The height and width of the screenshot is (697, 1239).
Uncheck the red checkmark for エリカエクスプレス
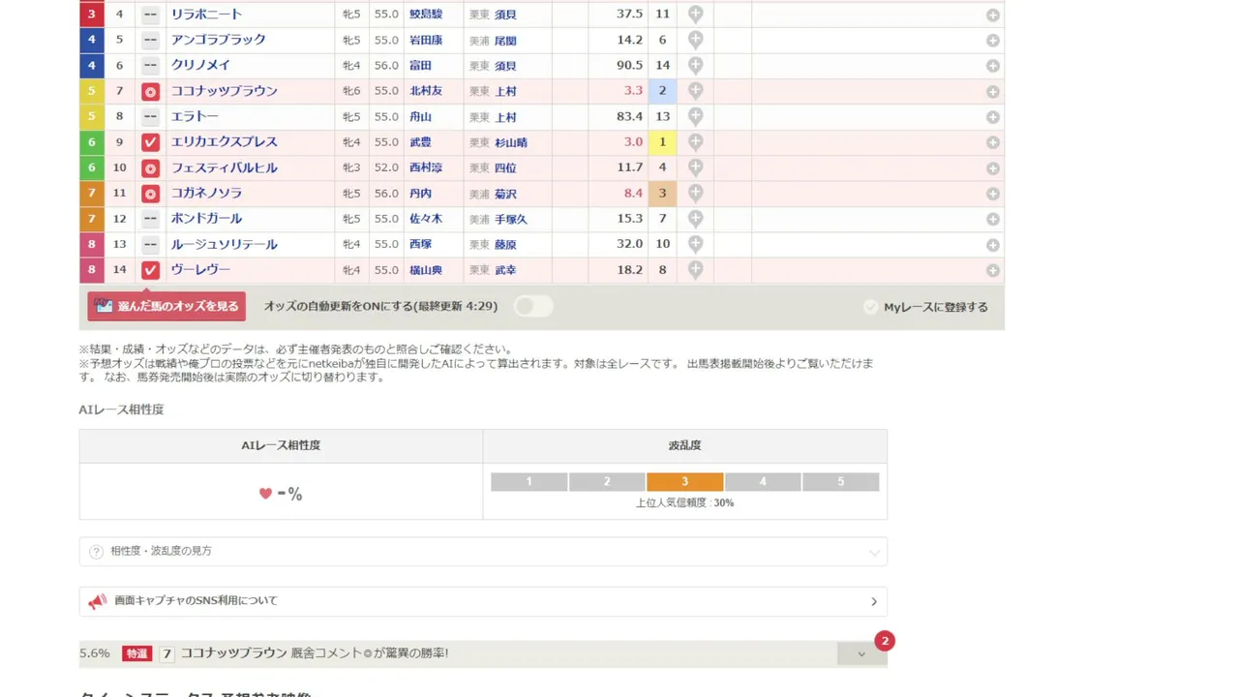150,142
